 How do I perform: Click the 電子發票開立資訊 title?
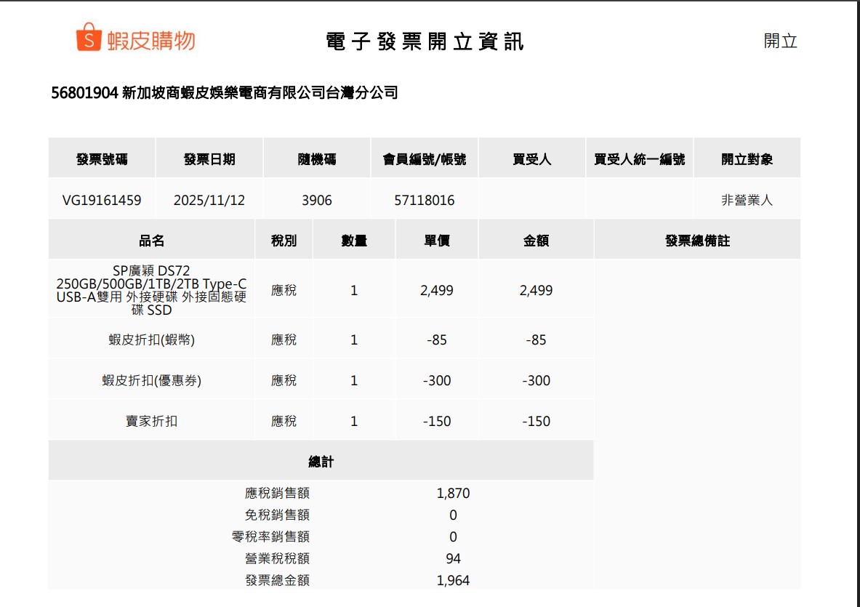click(425, 41)
